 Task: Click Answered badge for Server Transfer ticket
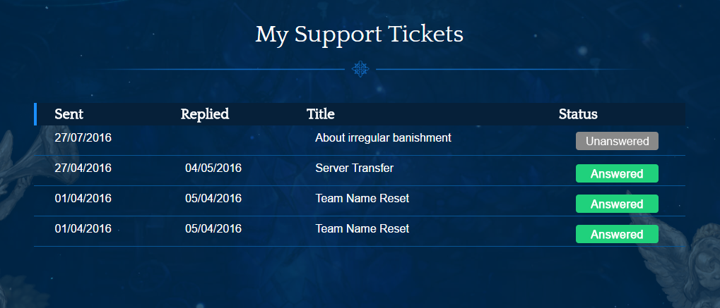[617, 173]
